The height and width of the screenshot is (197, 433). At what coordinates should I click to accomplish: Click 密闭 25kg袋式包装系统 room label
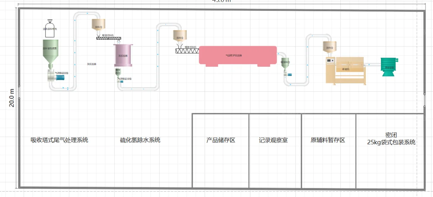(391, 139)
